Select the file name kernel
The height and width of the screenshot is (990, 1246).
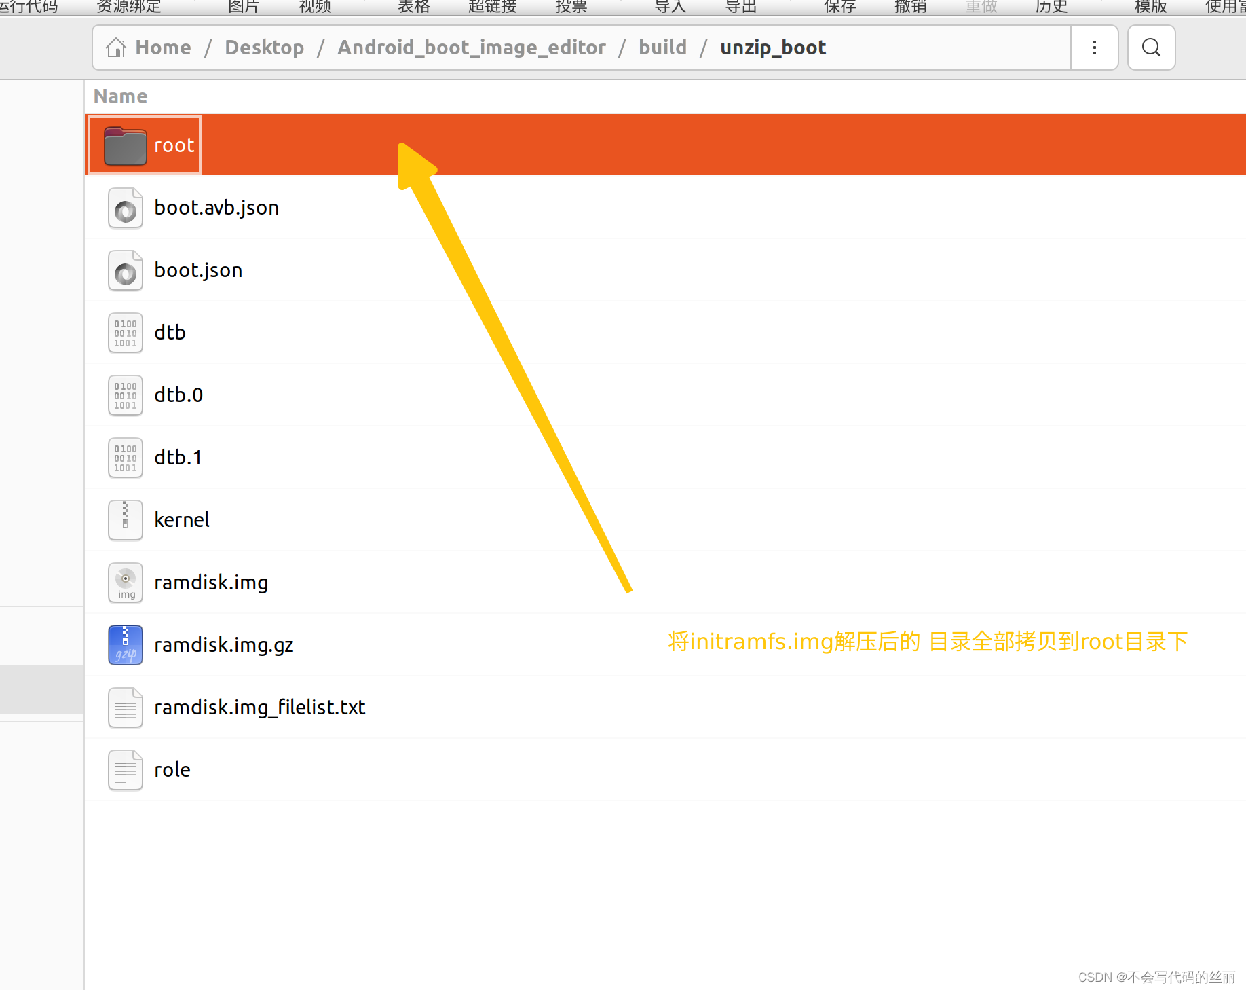pyautogui.click(x=182, y=520)
